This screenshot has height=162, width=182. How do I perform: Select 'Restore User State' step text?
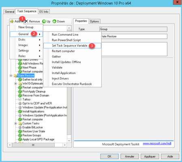point(34,131)
